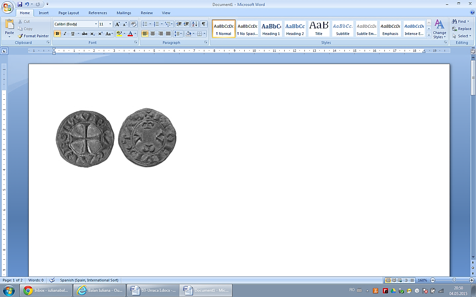The width and height of the screenshot is (476, 297).
Task: Switch to the Insert tab
Action: point(44,13)
